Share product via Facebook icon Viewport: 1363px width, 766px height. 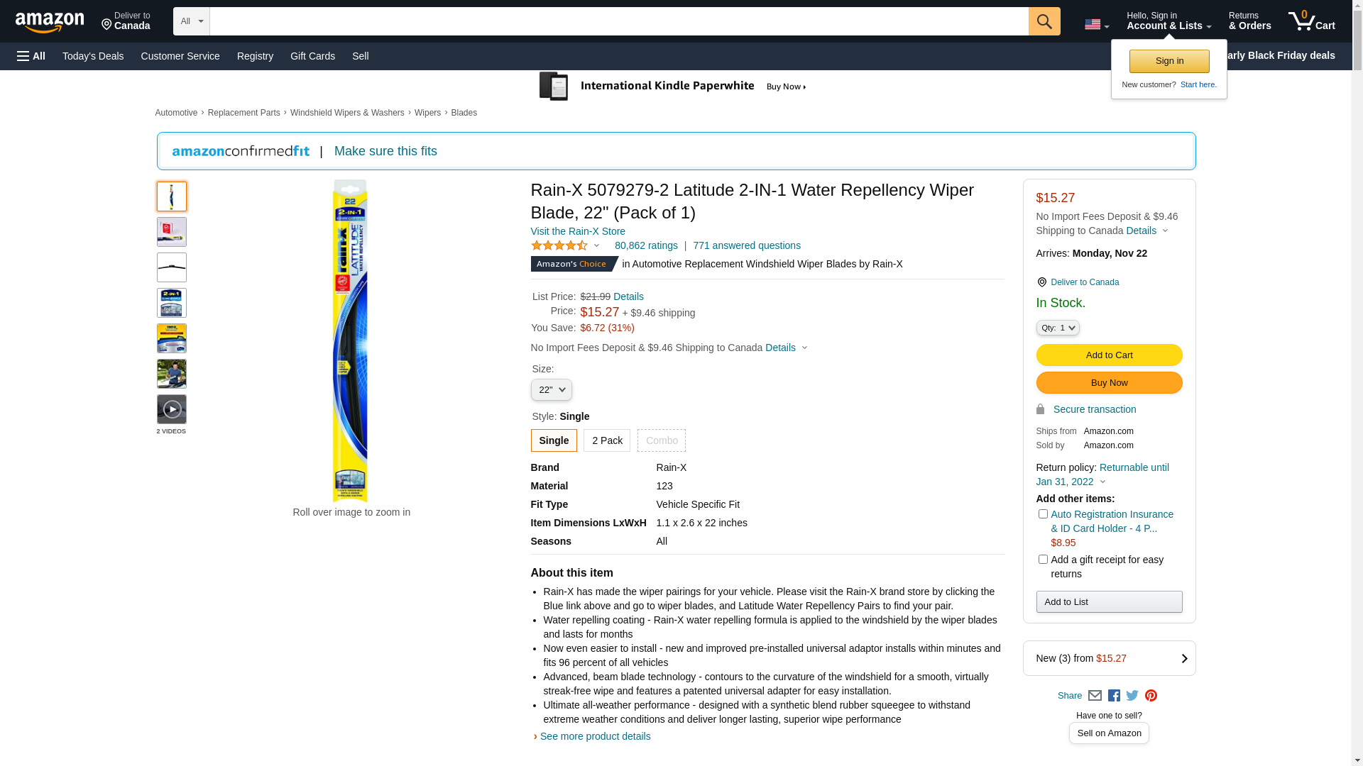pos(1114,696)
